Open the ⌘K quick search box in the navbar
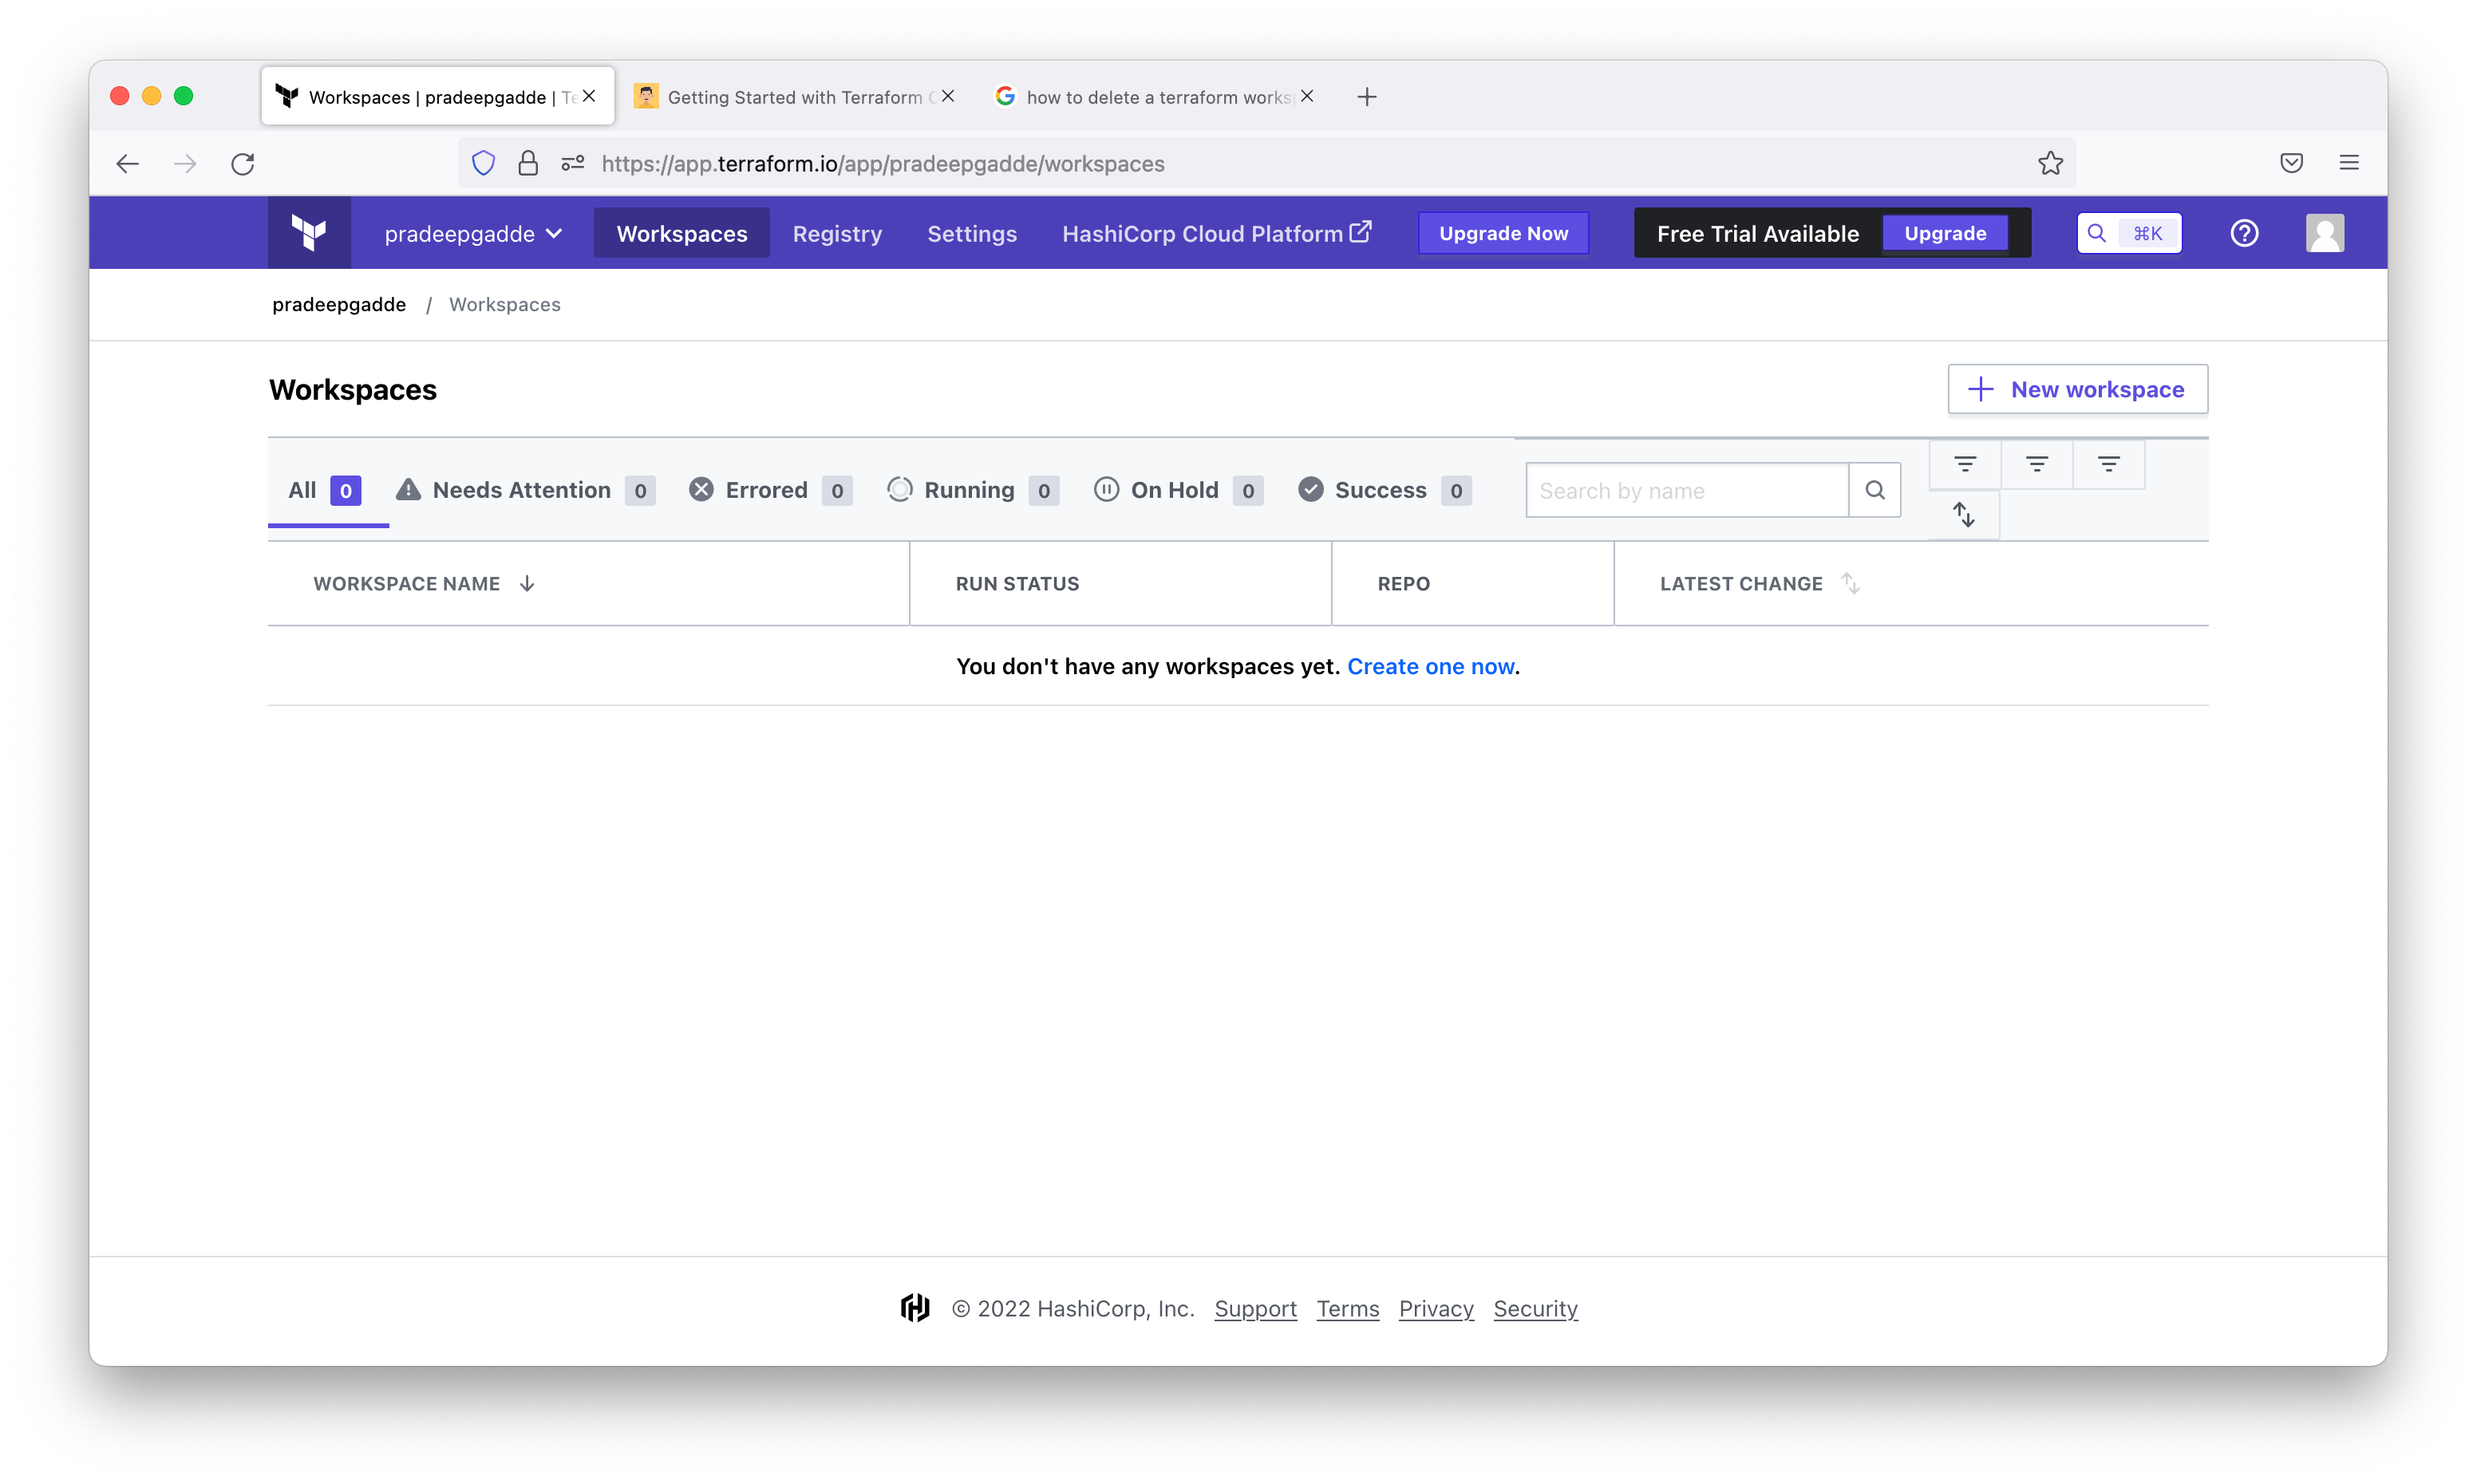This screenshot has height=1484, width=2477. pos(2129,233)
